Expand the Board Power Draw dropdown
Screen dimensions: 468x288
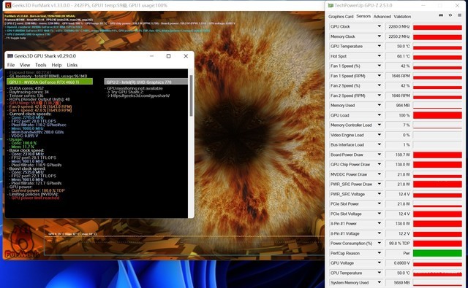click(x=379, y=154)
